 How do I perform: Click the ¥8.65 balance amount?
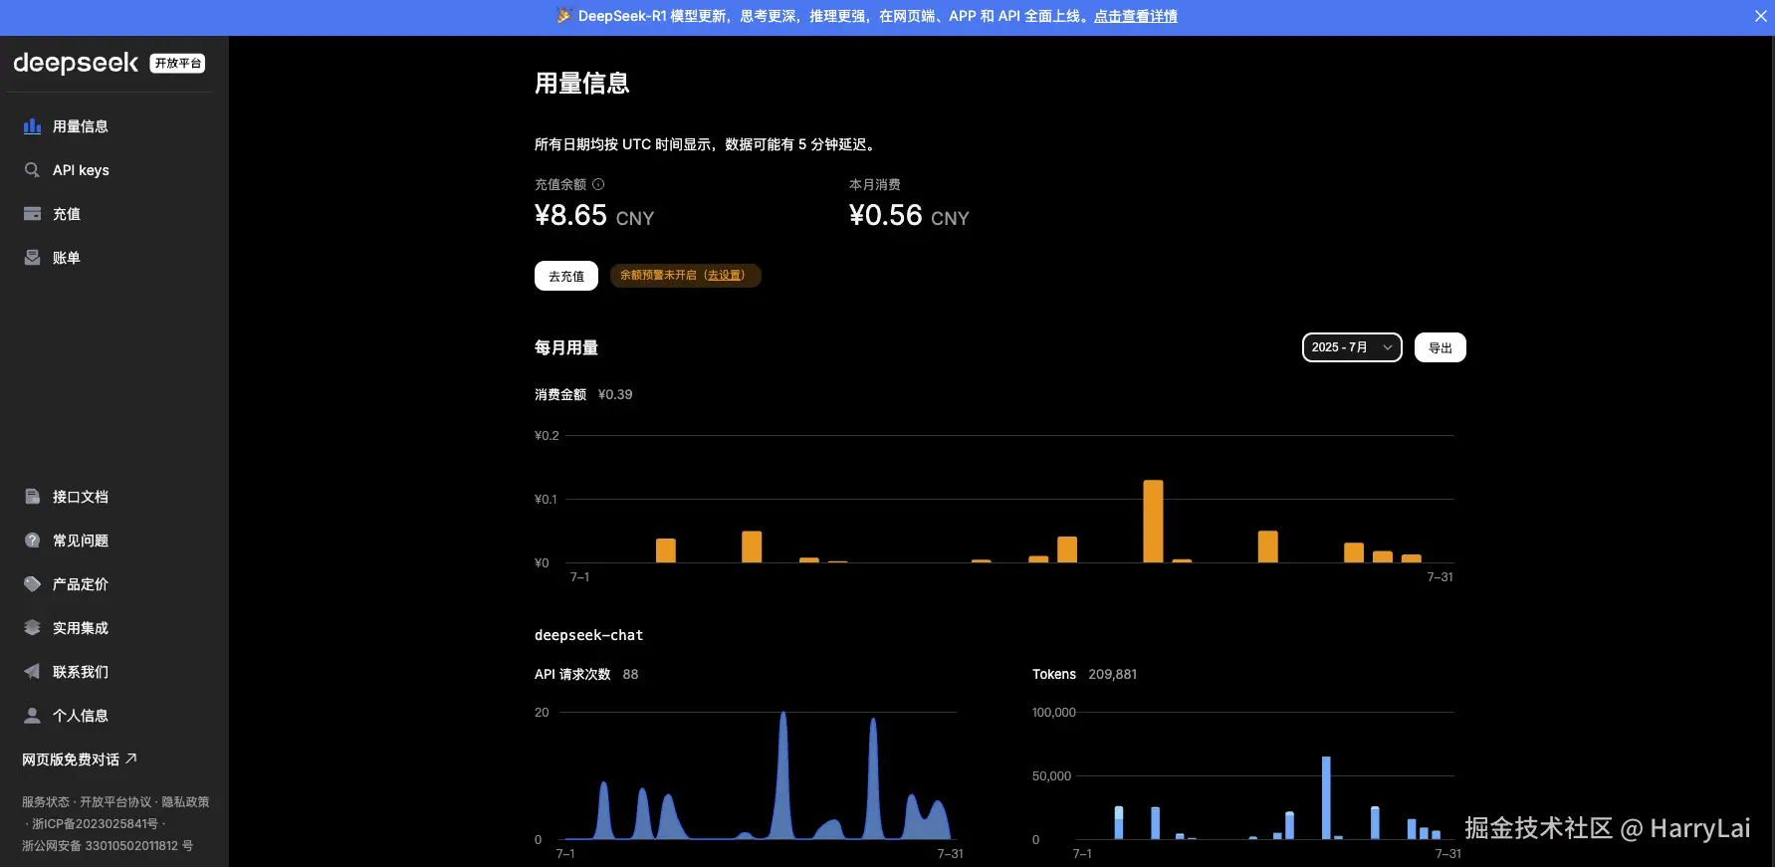(570, 215)
